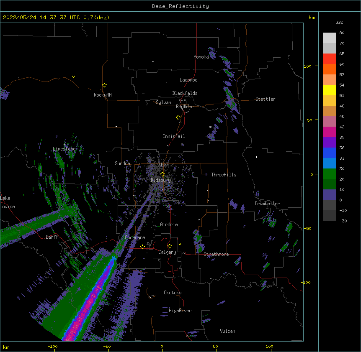Click the Calgary city label

pos(167,252)
